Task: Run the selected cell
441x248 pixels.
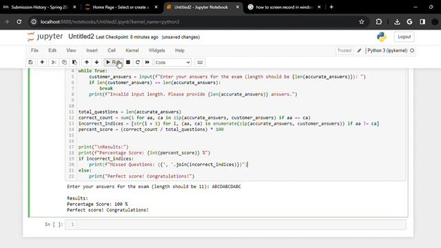Action: tap(113, 62)
